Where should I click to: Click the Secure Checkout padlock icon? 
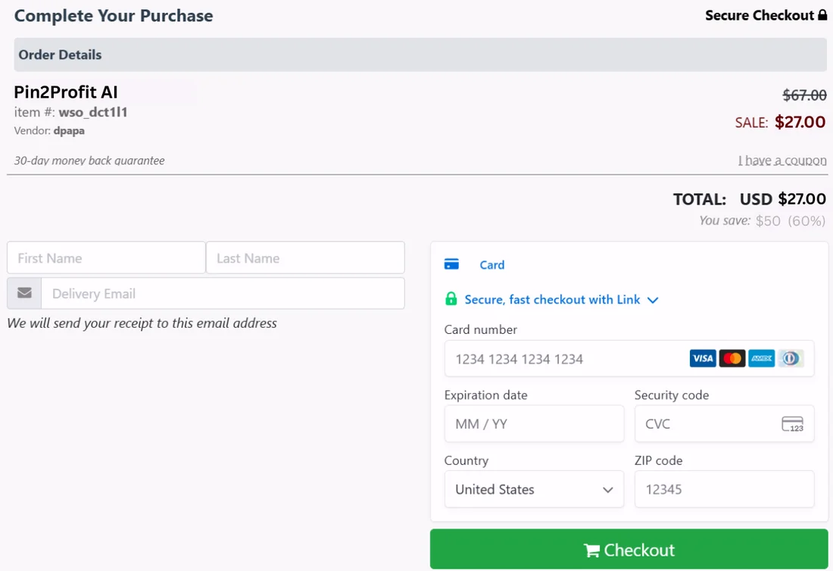pyautogui.click(x=822, y=15)
